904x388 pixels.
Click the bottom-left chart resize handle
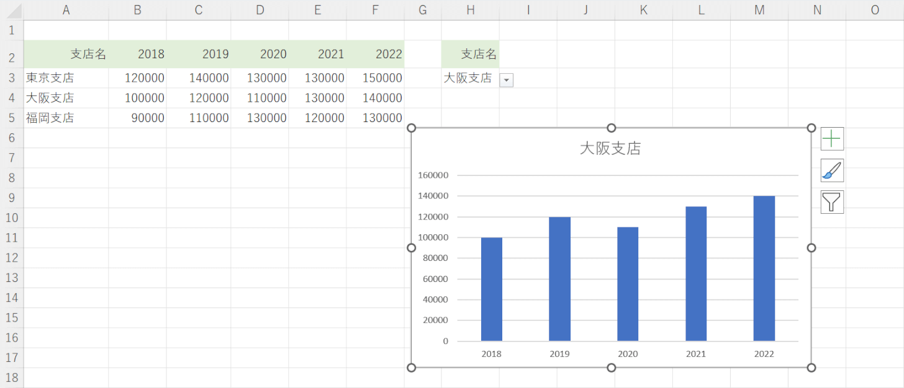(411, 368)
